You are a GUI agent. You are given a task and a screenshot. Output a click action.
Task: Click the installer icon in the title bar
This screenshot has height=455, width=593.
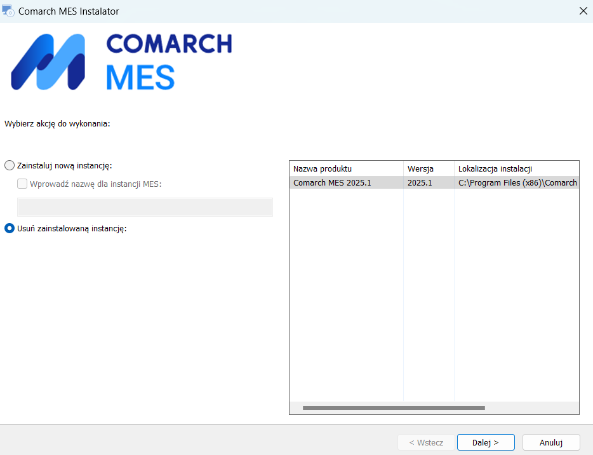click(8, 11)
